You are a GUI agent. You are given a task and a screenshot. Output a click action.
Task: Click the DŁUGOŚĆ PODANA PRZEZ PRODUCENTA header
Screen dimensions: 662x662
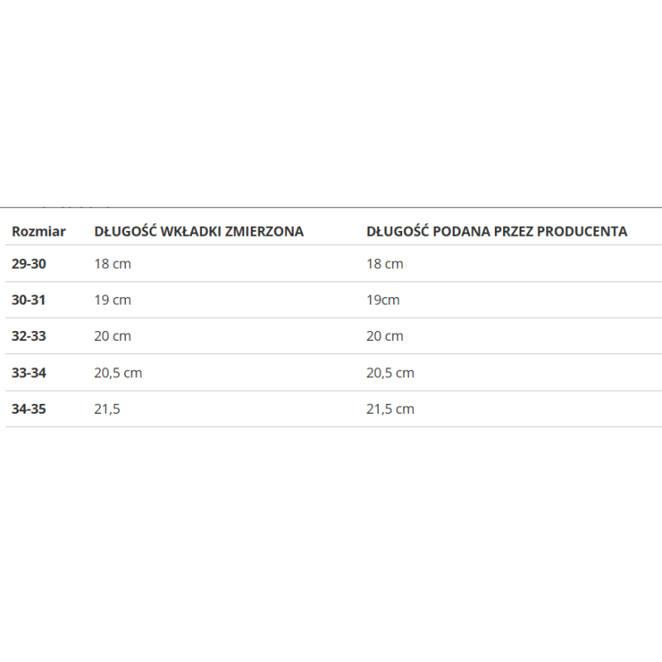point(496,232)
